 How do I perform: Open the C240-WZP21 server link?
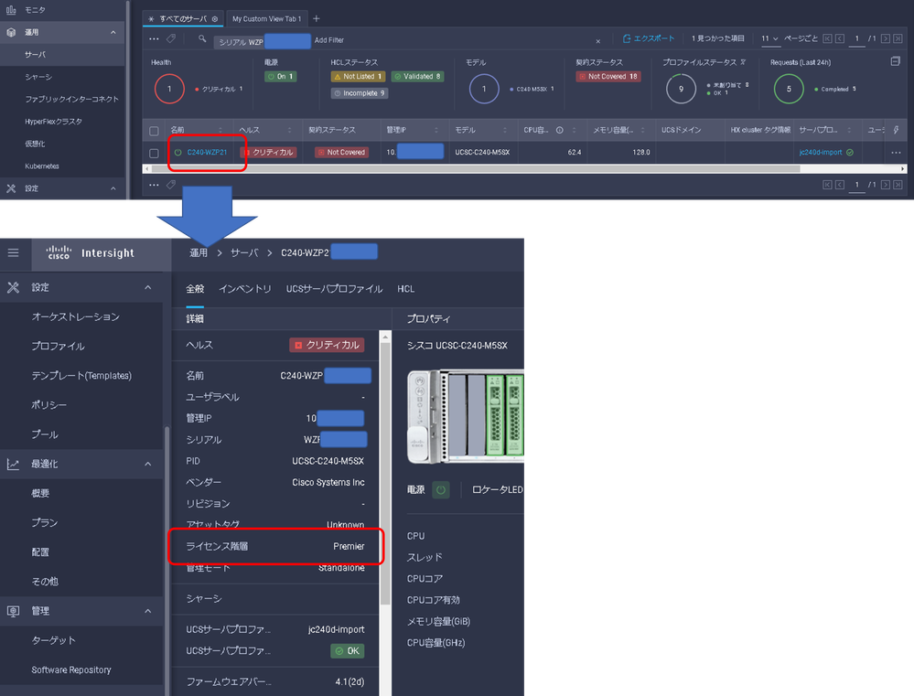coord(207,152)
